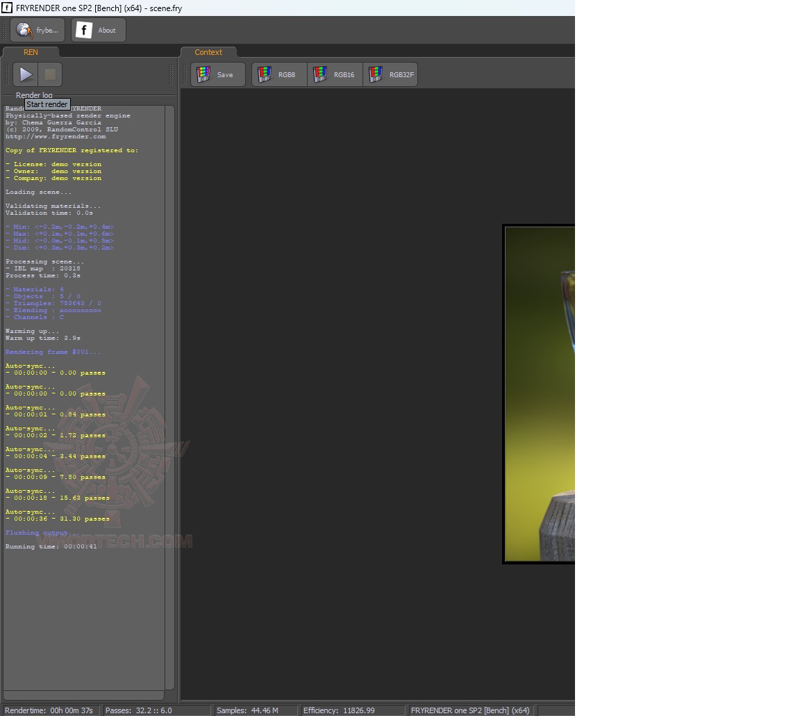Click the 'Running time: 00:00:41' log line
The image size is (800, 716).
pyautogui.click(x=51, y=546)
